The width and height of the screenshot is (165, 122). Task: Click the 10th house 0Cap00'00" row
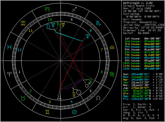point(142,63)
